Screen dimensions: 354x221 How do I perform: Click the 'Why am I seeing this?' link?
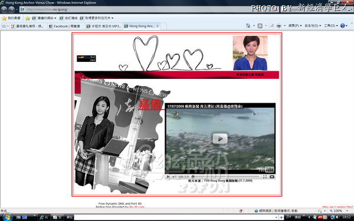pos(337,207)
